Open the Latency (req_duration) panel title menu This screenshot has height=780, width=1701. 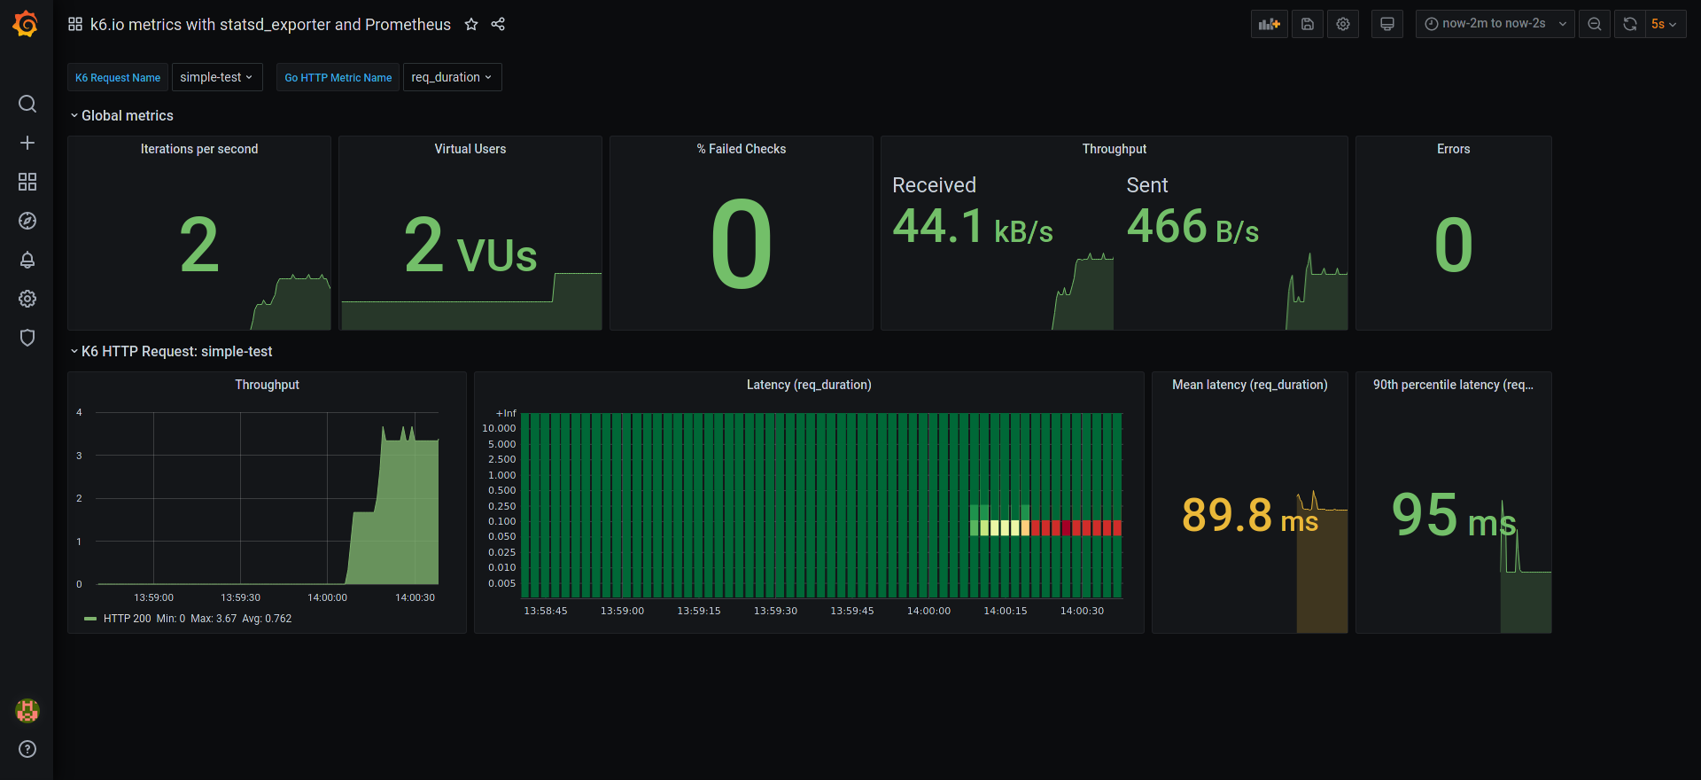click(808, 385)
